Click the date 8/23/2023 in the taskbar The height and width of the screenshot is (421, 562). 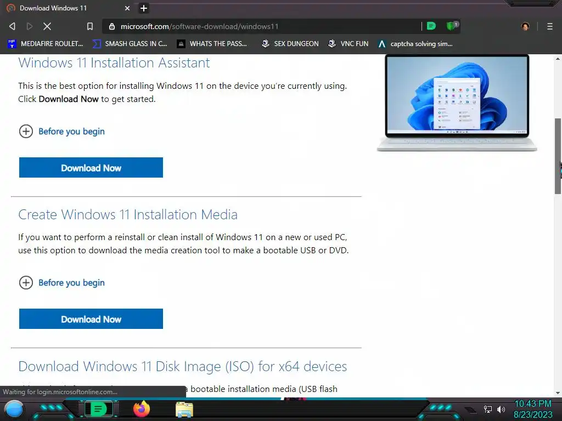(533, 414)
